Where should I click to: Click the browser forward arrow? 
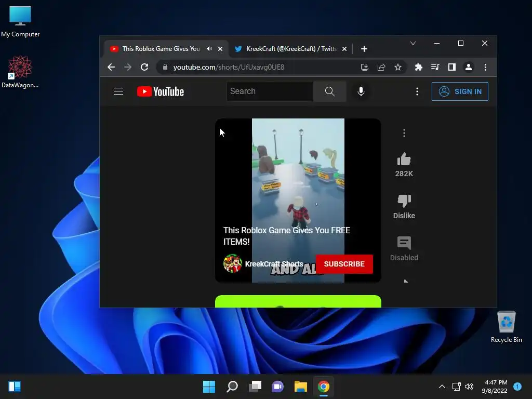128,67
